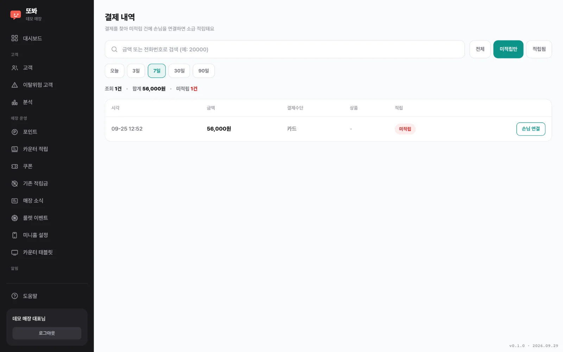Open the 대시보드 menu label
Screen dimensions: 563x352
tap(32, 38)
